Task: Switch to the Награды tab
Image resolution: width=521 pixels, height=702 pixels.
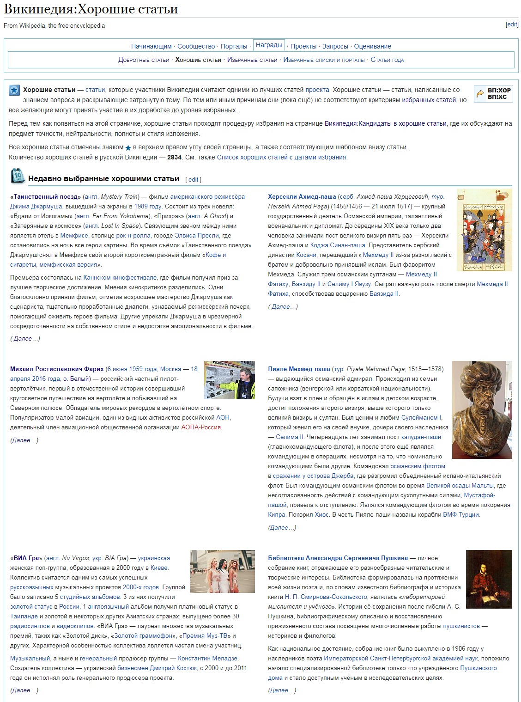Action: [269, 45]
